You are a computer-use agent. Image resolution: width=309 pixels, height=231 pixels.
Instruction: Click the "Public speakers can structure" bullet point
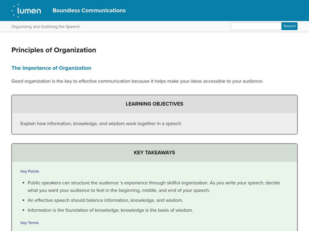(153, 186)
